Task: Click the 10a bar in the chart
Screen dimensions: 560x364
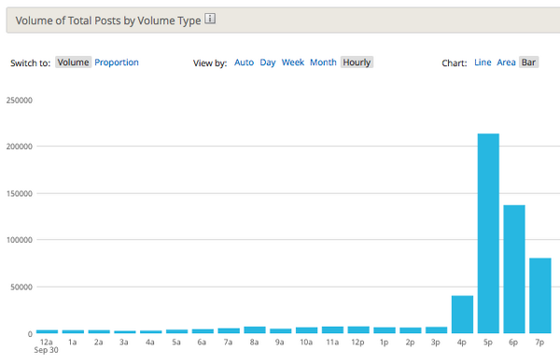Action: pos(307,330)
